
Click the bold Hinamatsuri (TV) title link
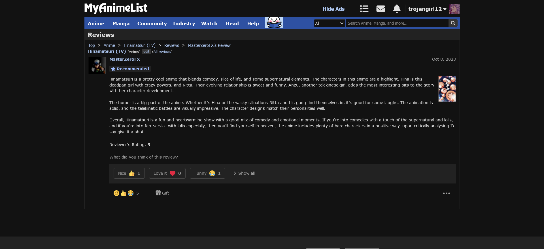pyautogui.click(x=107, y=51)
